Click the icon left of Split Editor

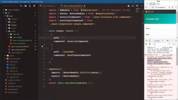[133, 6]
